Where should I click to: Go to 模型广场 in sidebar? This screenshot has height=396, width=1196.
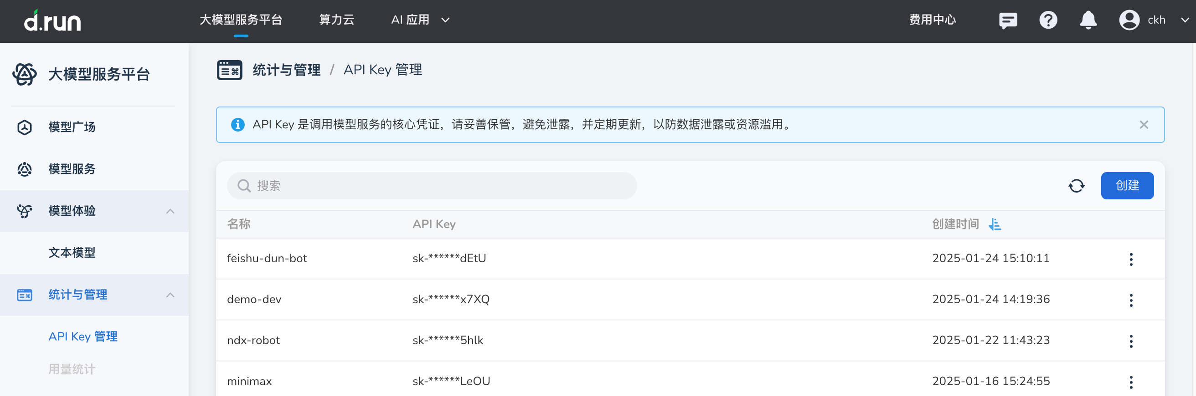72,127
